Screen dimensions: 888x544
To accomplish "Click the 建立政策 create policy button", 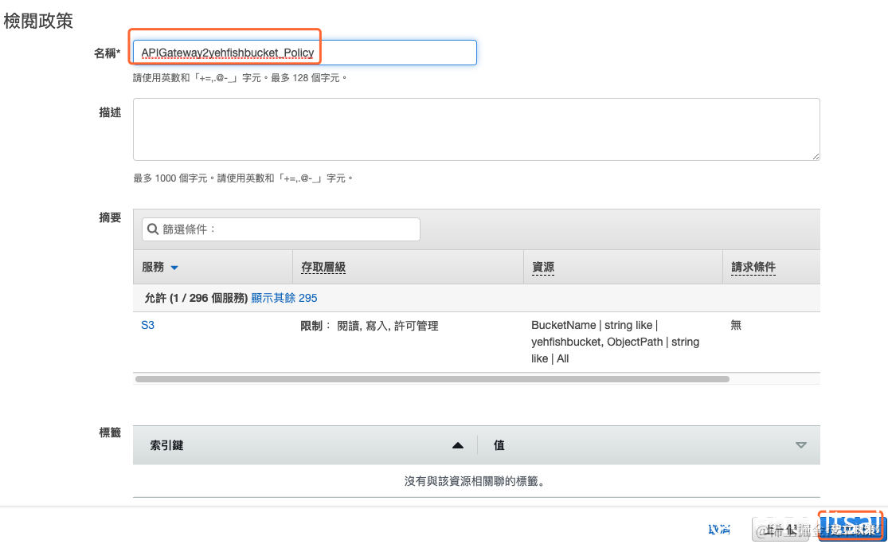I will (x=852, y=530).
